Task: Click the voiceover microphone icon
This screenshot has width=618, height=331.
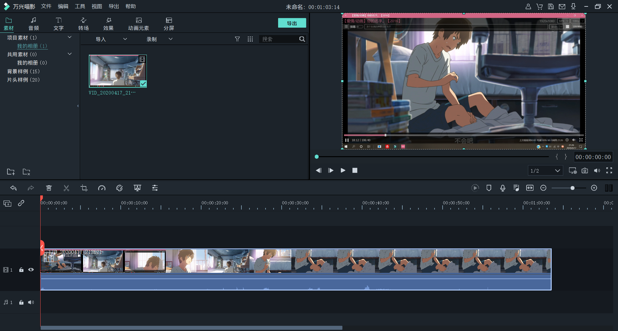Action: [502, 188]
